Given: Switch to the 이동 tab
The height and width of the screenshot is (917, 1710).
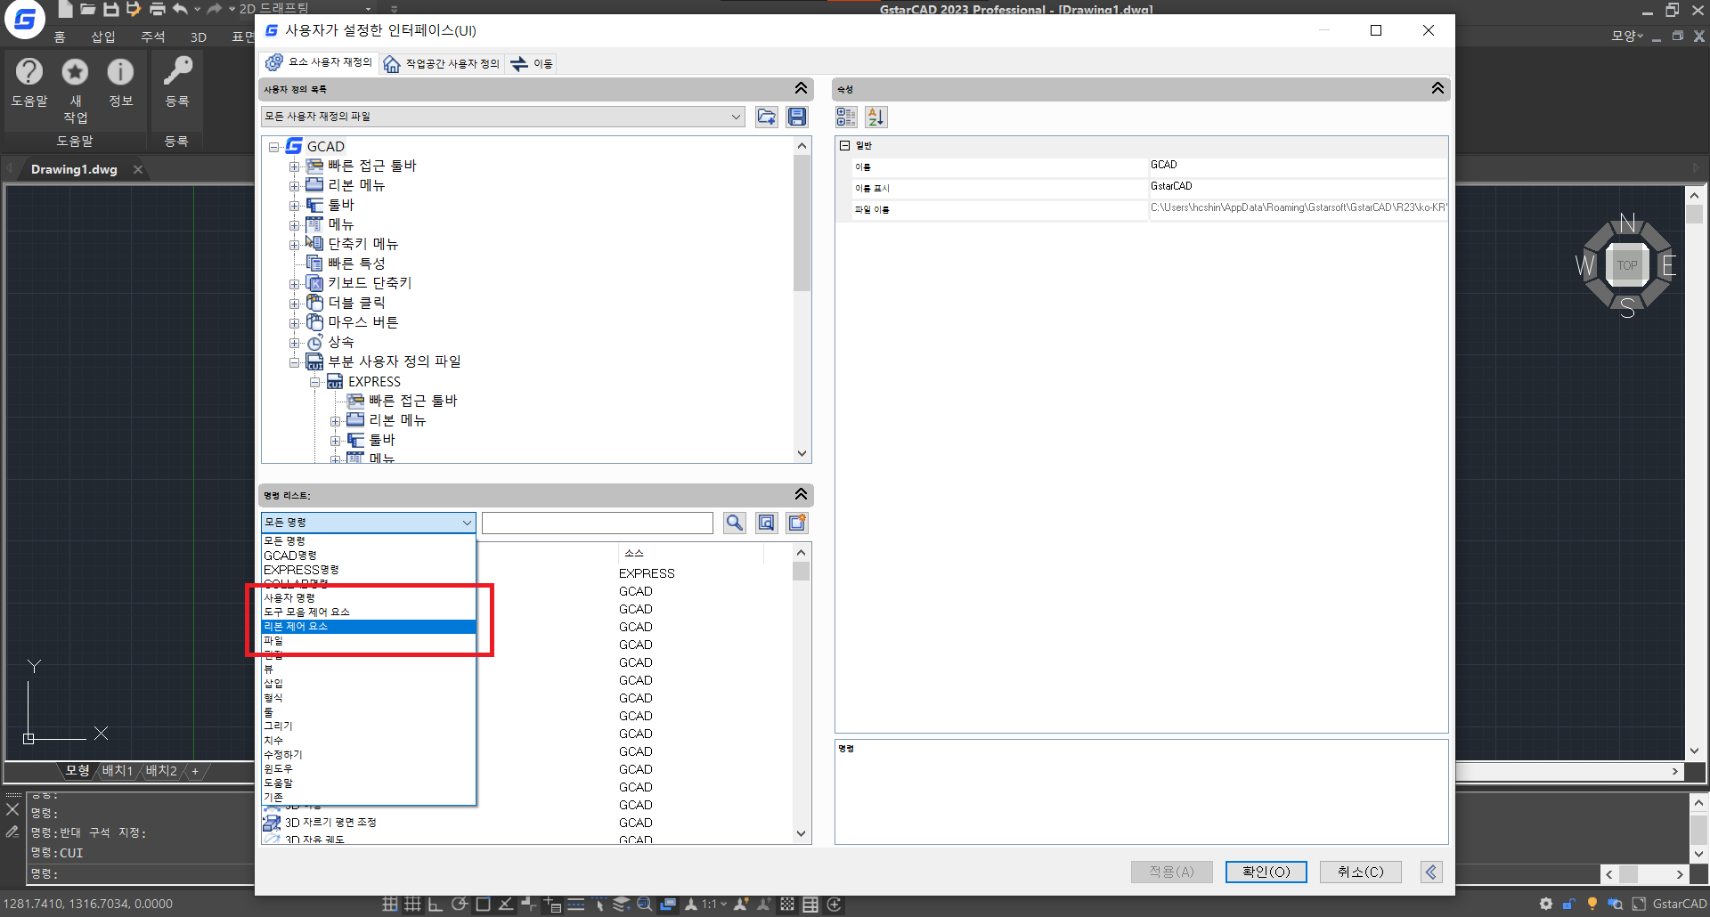Looking at the screenshot, I should tap(533, 63).
